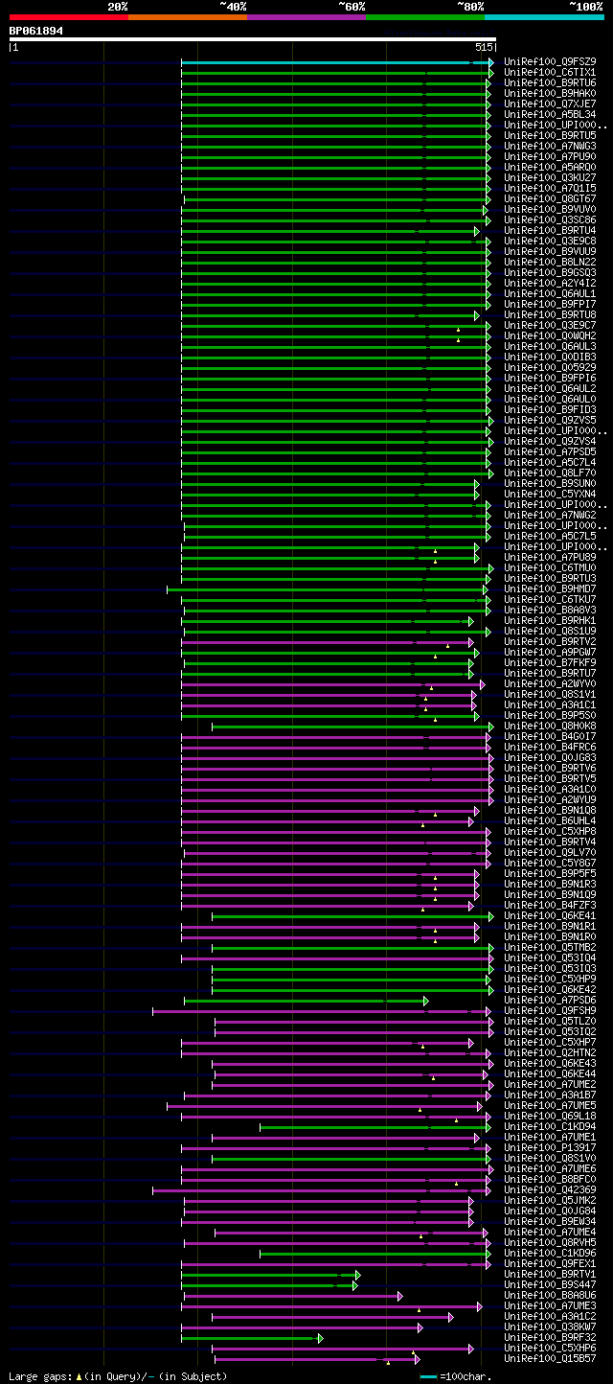The height and width of the screenshot is (1384, 613).
Task: Select label UniRef100_B4G0I7
Action: [550, 737]
